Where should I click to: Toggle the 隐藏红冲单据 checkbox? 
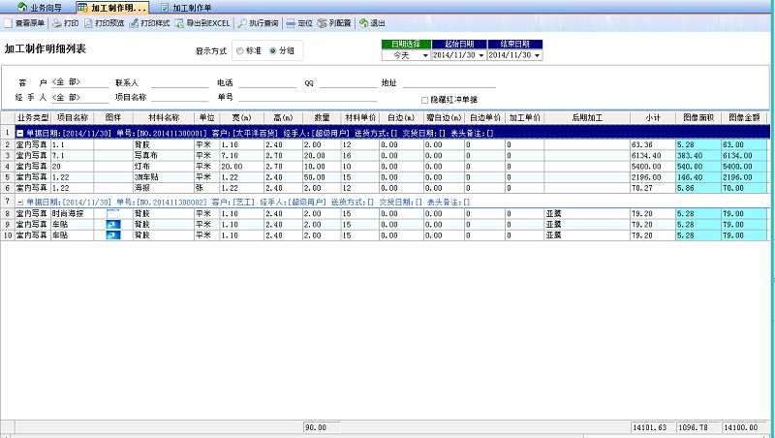pos(424,100)
